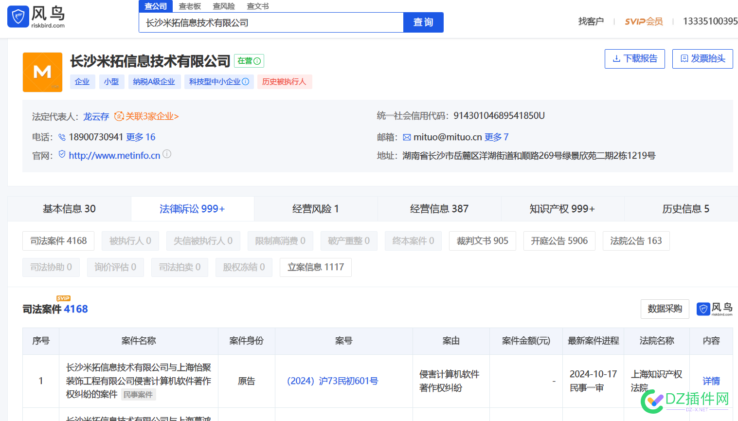Open http://www.metinfo.cn website link
Image resolution: width=738 pixels, height=421 pixels.
pyautogui.click(x=114, y=156)
